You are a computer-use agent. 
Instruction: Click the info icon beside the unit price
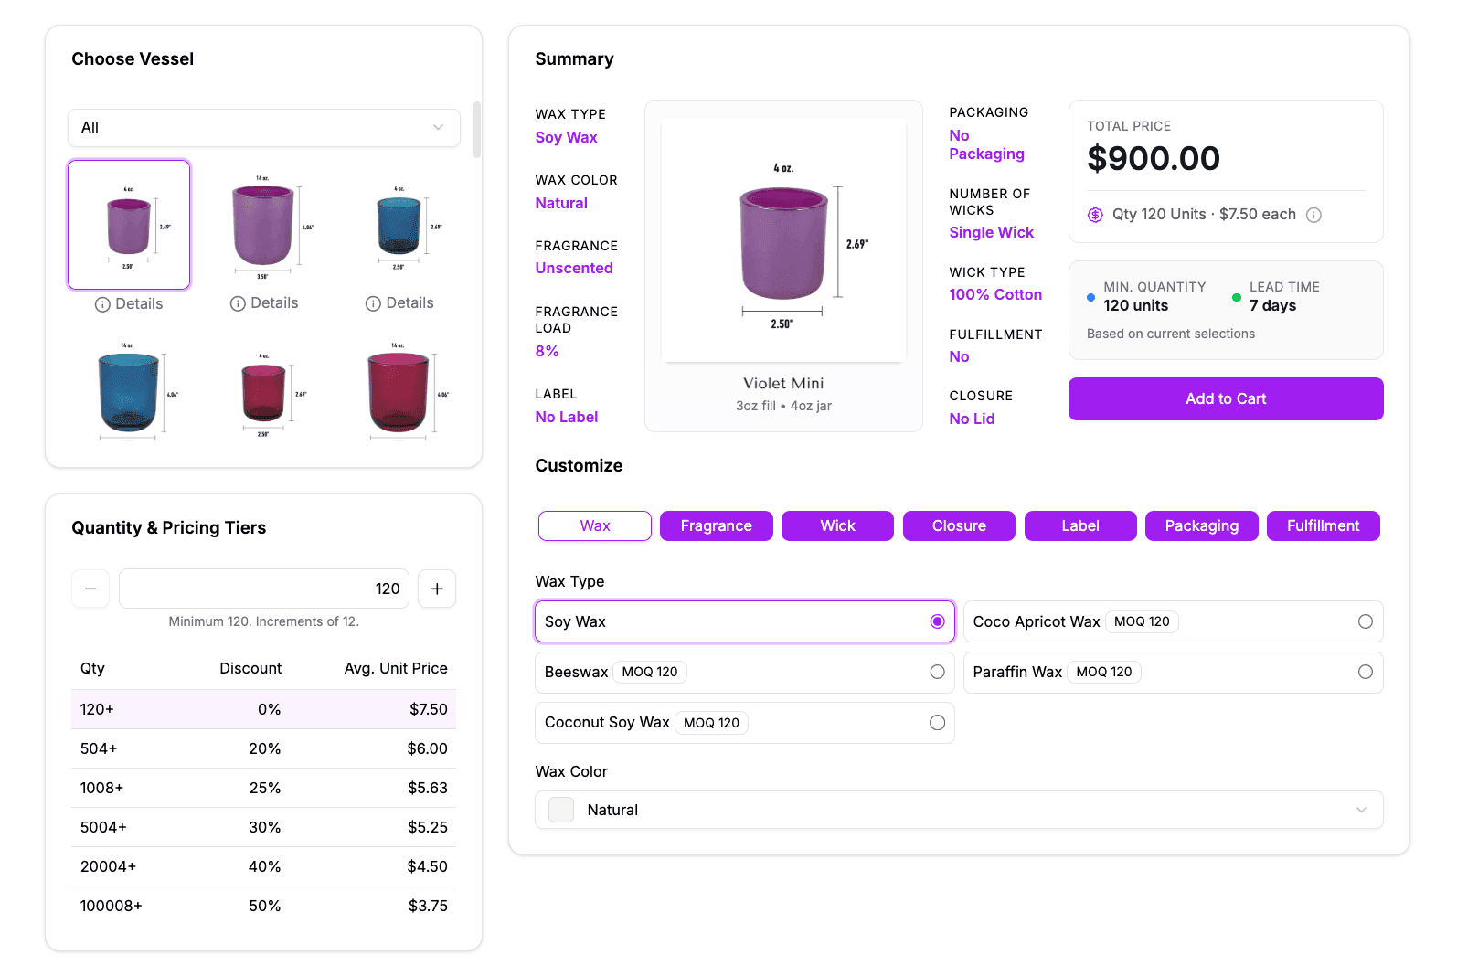(1313, 215)
